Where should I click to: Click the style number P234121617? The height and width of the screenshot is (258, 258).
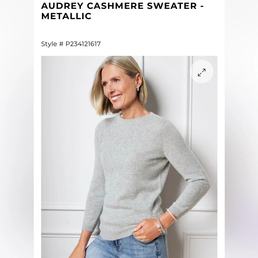pyautogui.click(x=83, y=44)
